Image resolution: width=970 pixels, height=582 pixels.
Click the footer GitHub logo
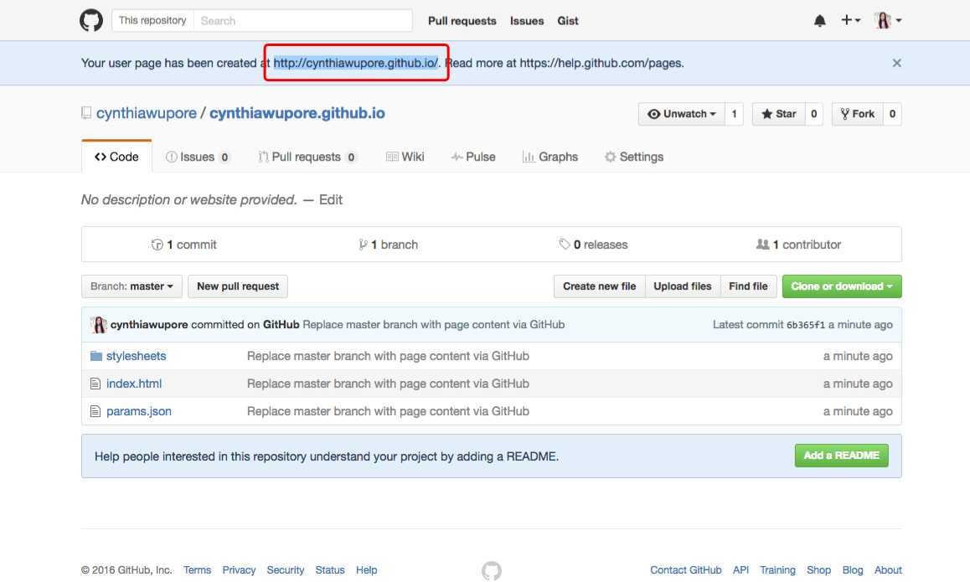(x=491, y=570)
